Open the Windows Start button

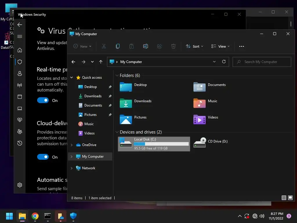point(9,216)
